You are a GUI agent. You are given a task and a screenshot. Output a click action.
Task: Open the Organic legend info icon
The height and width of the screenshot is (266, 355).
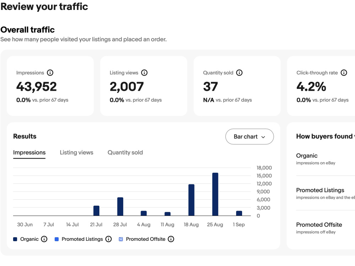click(x=44, y=239)
